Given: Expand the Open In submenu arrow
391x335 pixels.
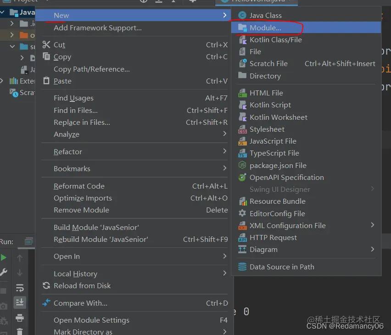Looking at the screenshot, I should point(224,256).
